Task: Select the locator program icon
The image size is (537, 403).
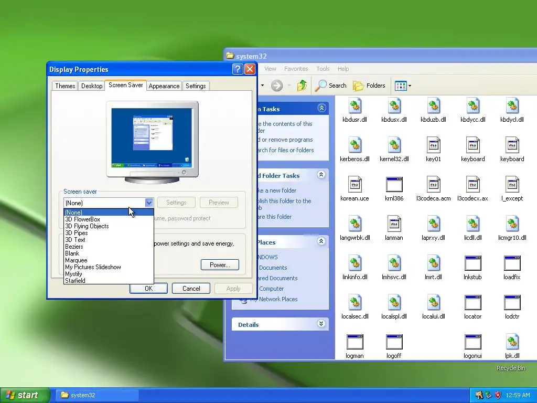Action: pos(473,303)
